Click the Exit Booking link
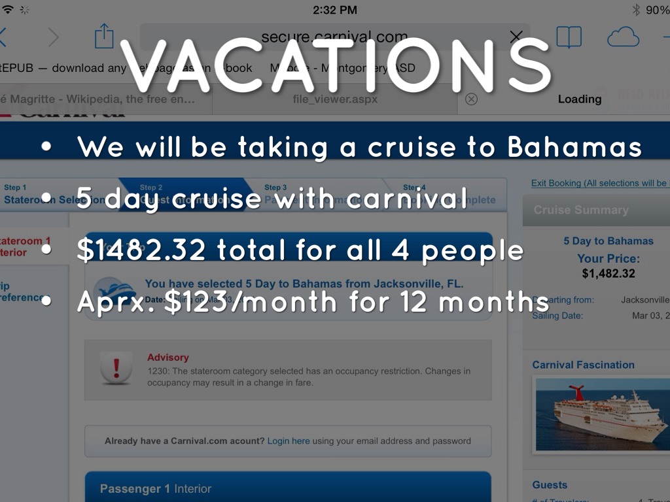The image size is (670, 502). pyautogui.click(x=599, y=183)
